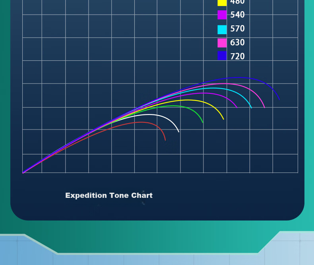Click the legend label '720'
This screenshot has width=314, height=265.
238,56
